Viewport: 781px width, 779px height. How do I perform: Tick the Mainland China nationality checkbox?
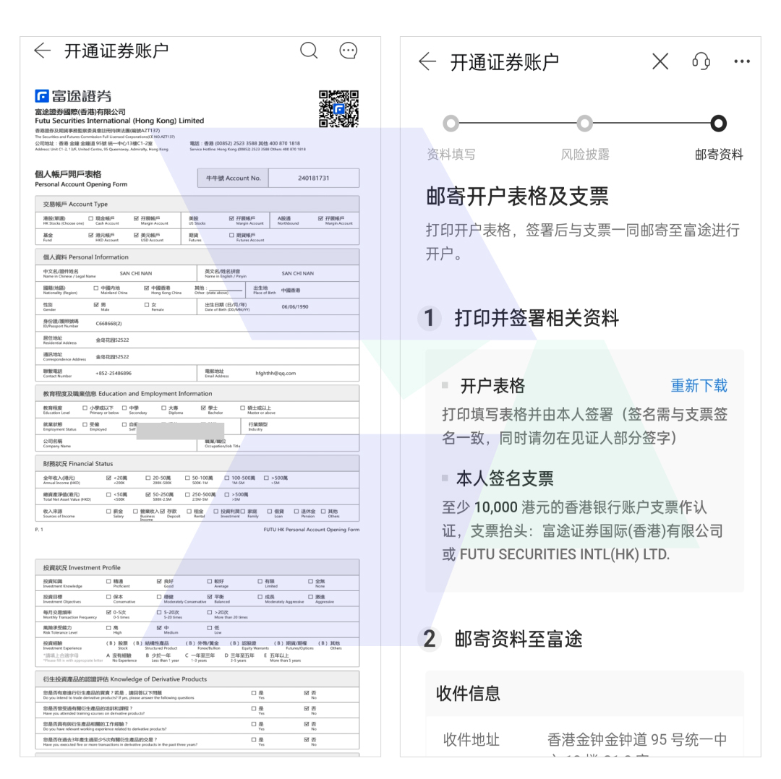[96, 288]
